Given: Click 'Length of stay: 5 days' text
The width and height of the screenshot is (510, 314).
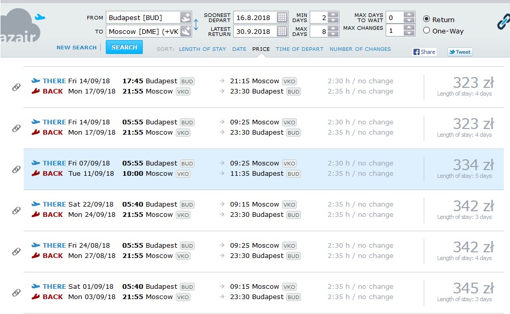Looking at the screenshot, I should (x=464, y=176).
